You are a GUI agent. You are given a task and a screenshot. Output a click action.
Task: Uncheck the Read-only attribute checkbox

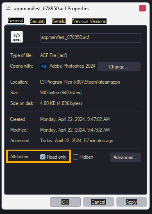[43, 157]
